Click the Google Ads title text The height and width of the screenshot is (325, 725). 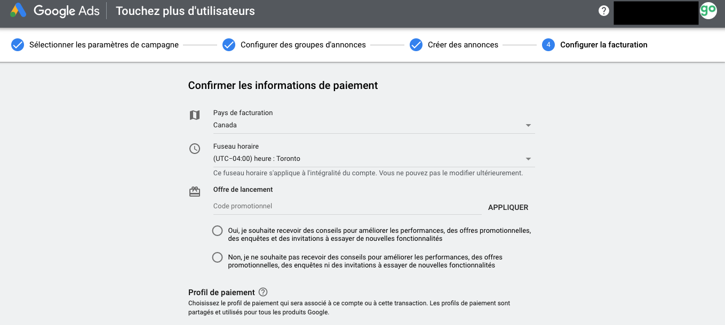pos(67,11)
